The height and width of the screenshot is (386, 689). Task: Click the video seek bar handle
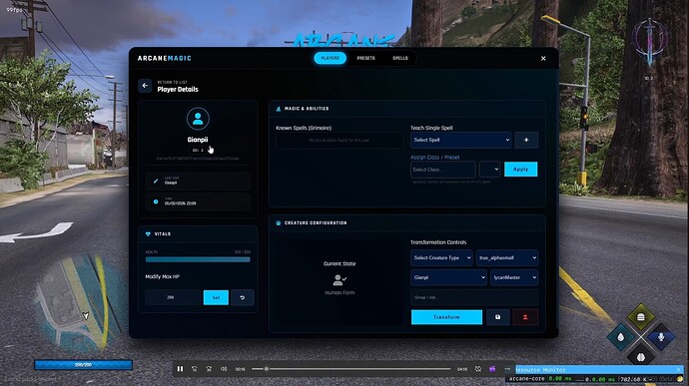click(267, 369)
